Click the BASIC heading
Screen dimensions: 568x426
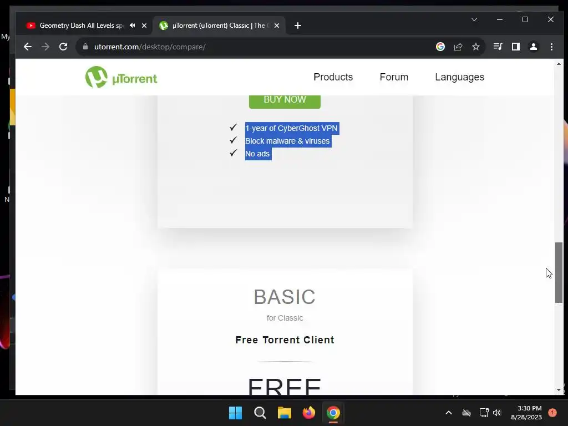pyautogui.click(x=285, y=297)
